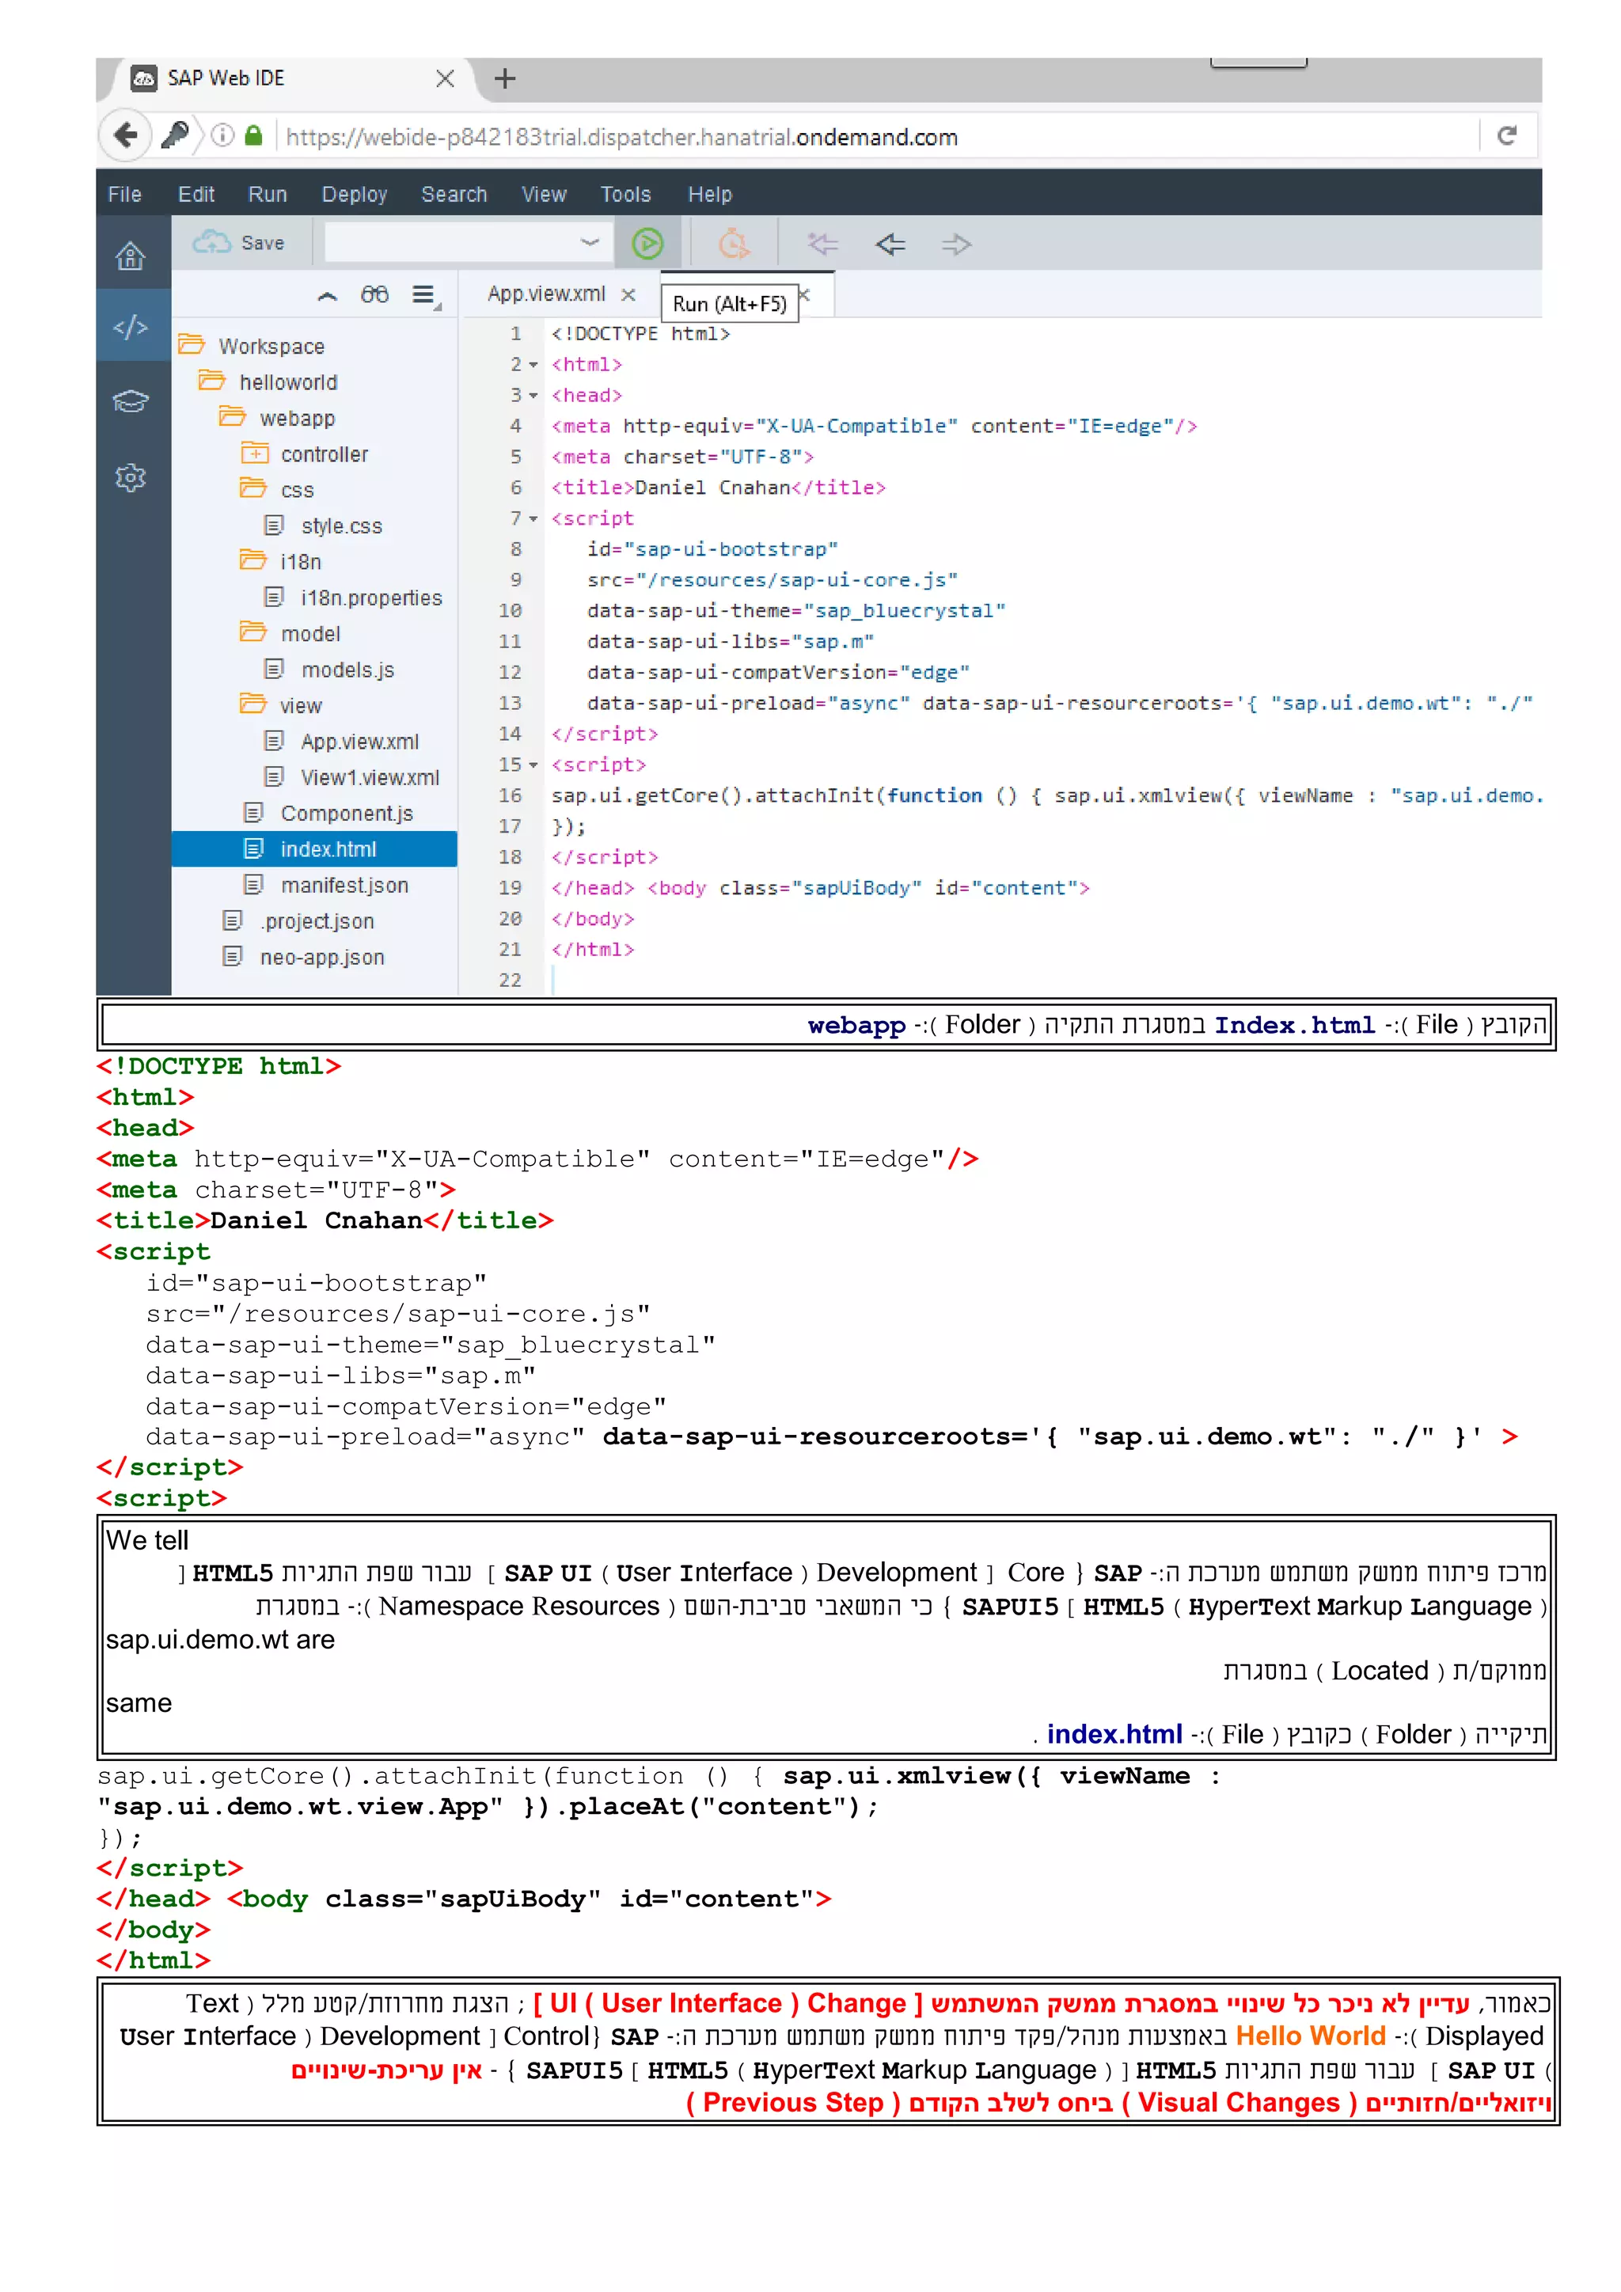
Task: Open the View menu
Action: click(x=544, y=194)
